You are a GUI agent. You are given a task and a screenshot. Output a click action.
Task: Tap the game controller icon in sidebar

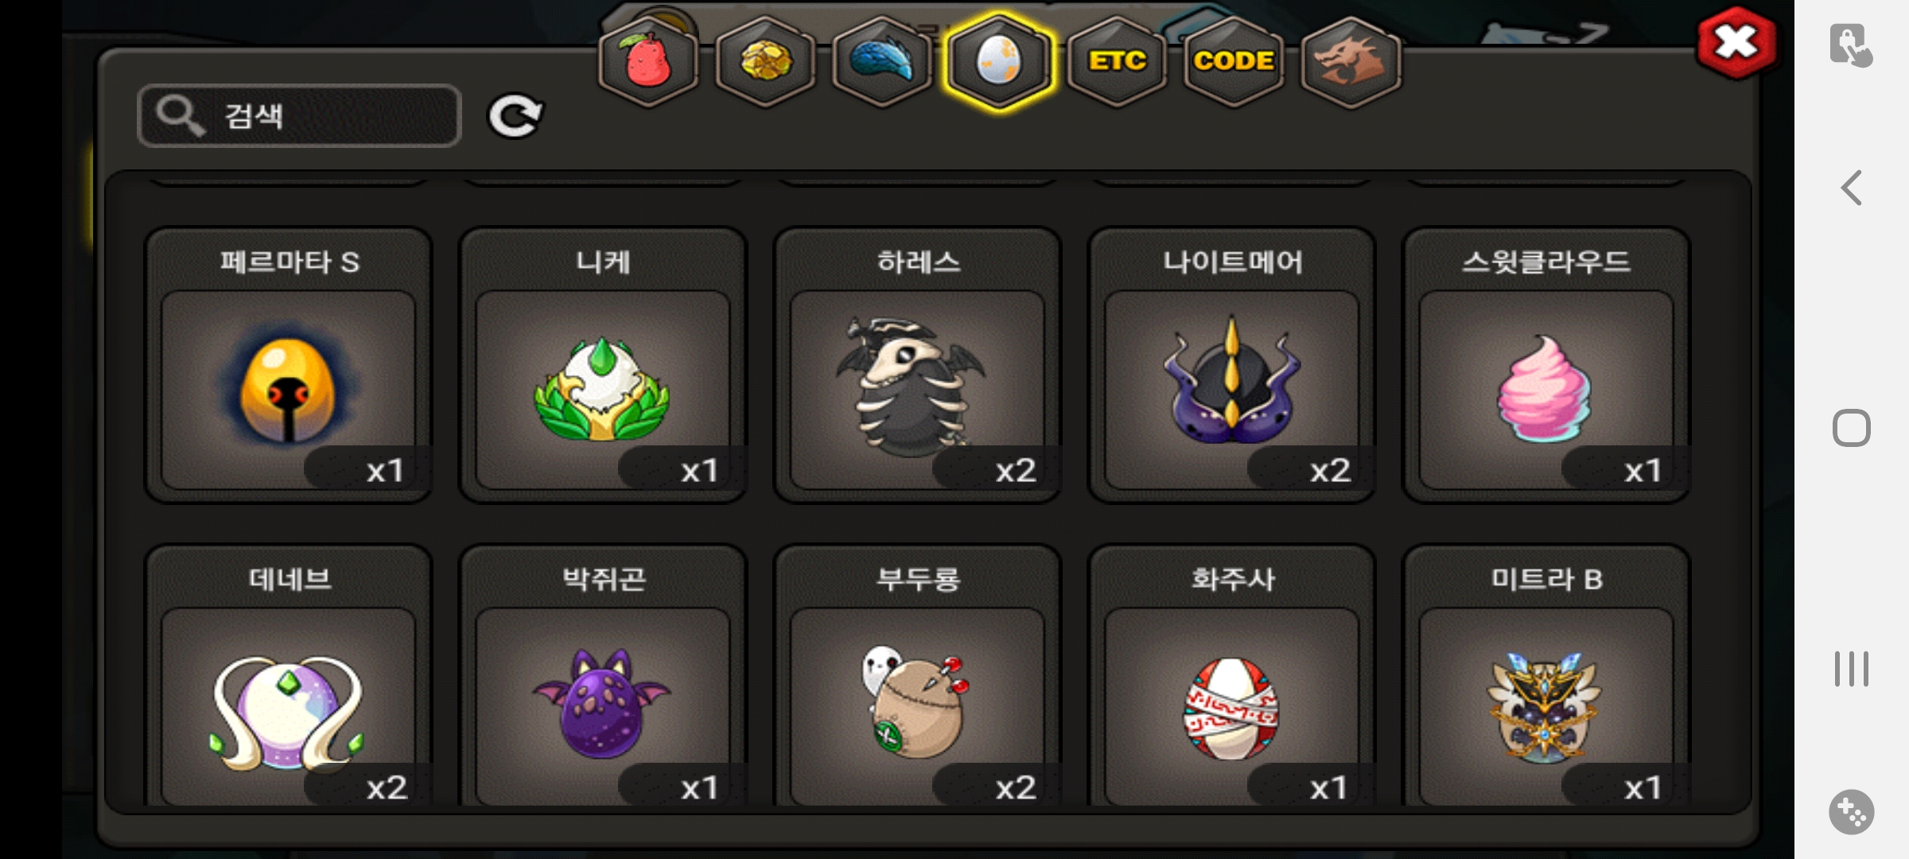point(1852,812)
